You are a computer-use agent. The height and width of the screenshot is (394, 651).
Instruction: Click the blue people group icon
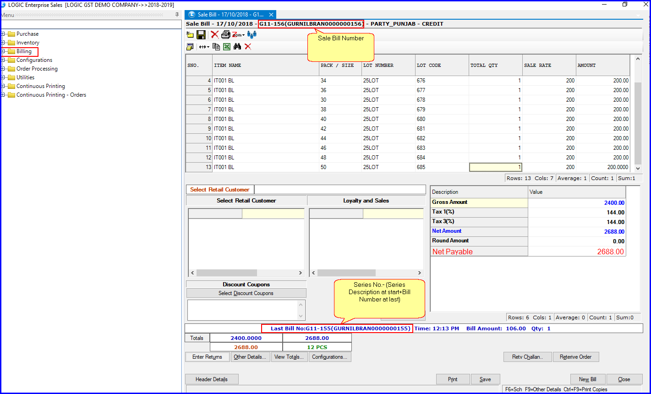(252, 35)
